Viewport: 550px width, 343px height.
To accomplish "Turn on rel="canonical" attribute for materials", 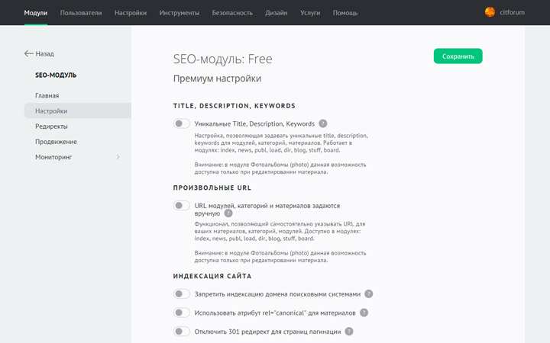I will [x=182, y=313].
